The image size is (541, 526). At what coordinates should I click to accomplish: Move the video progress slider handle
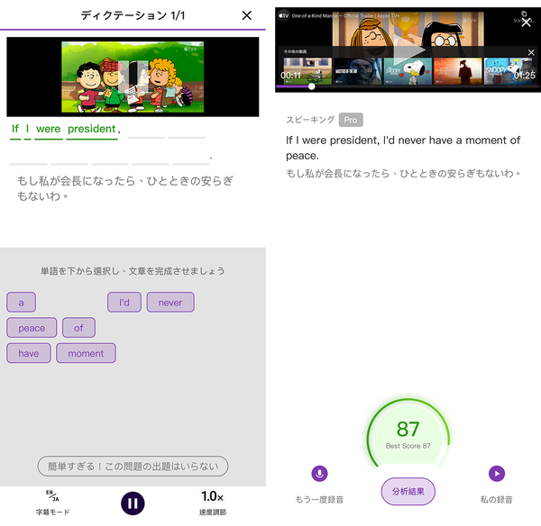(x=312, y=86)
